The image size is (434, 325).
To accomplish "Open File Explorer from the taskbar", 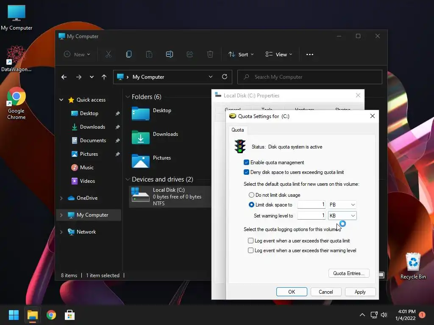I will click(32, 315).
